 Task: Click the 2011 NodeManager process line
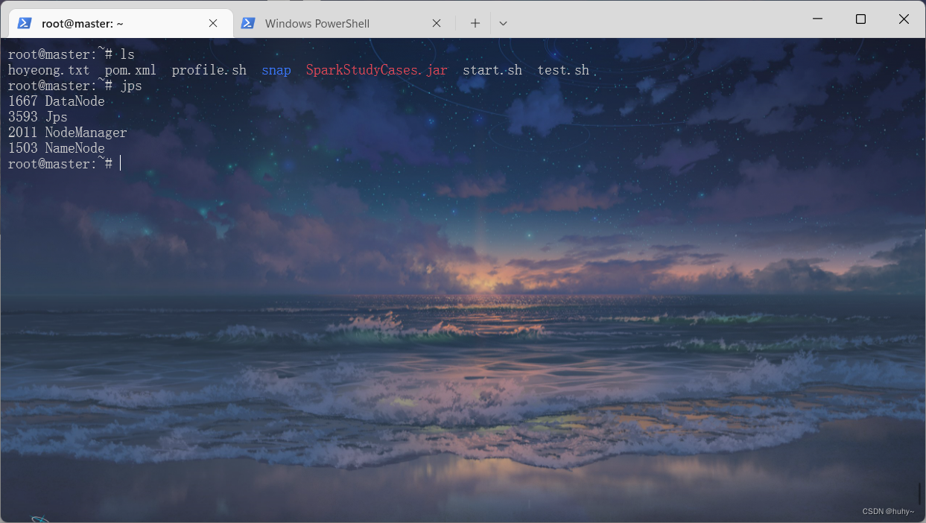[68, 133]
